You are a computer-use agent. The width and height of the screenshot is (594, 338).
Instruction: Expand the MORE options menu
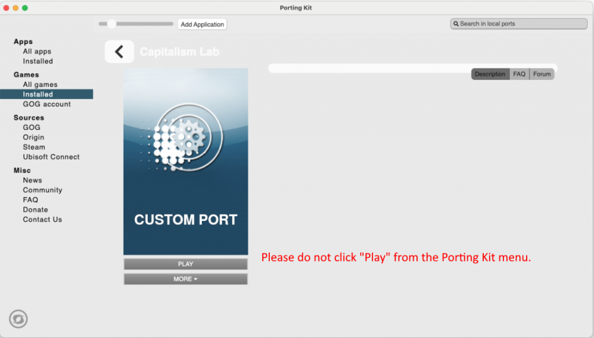(x=185, y=279)
